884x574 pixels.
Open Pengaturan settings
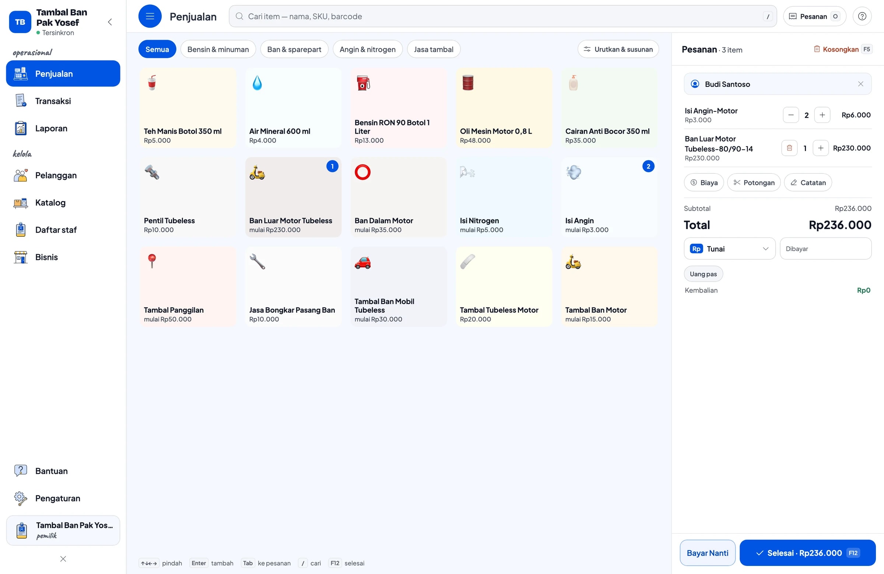(63, 498)
